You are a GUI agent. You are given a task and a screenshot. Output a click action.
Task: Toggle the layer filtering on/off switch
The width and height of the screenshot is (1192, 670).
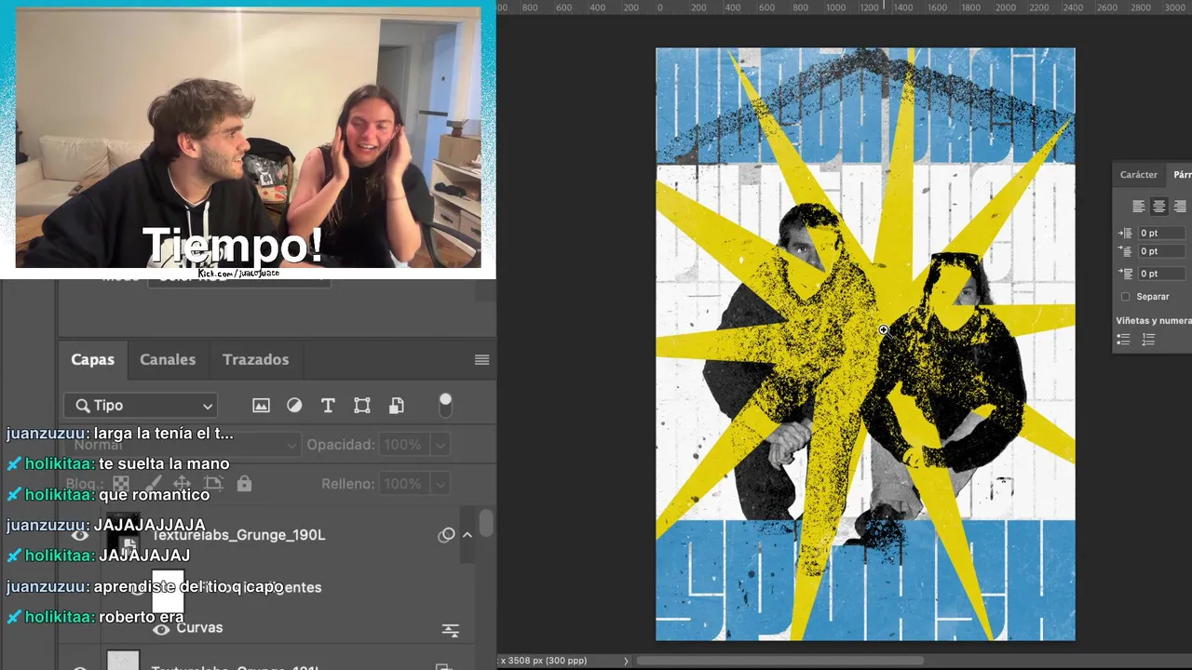(445, 405)
